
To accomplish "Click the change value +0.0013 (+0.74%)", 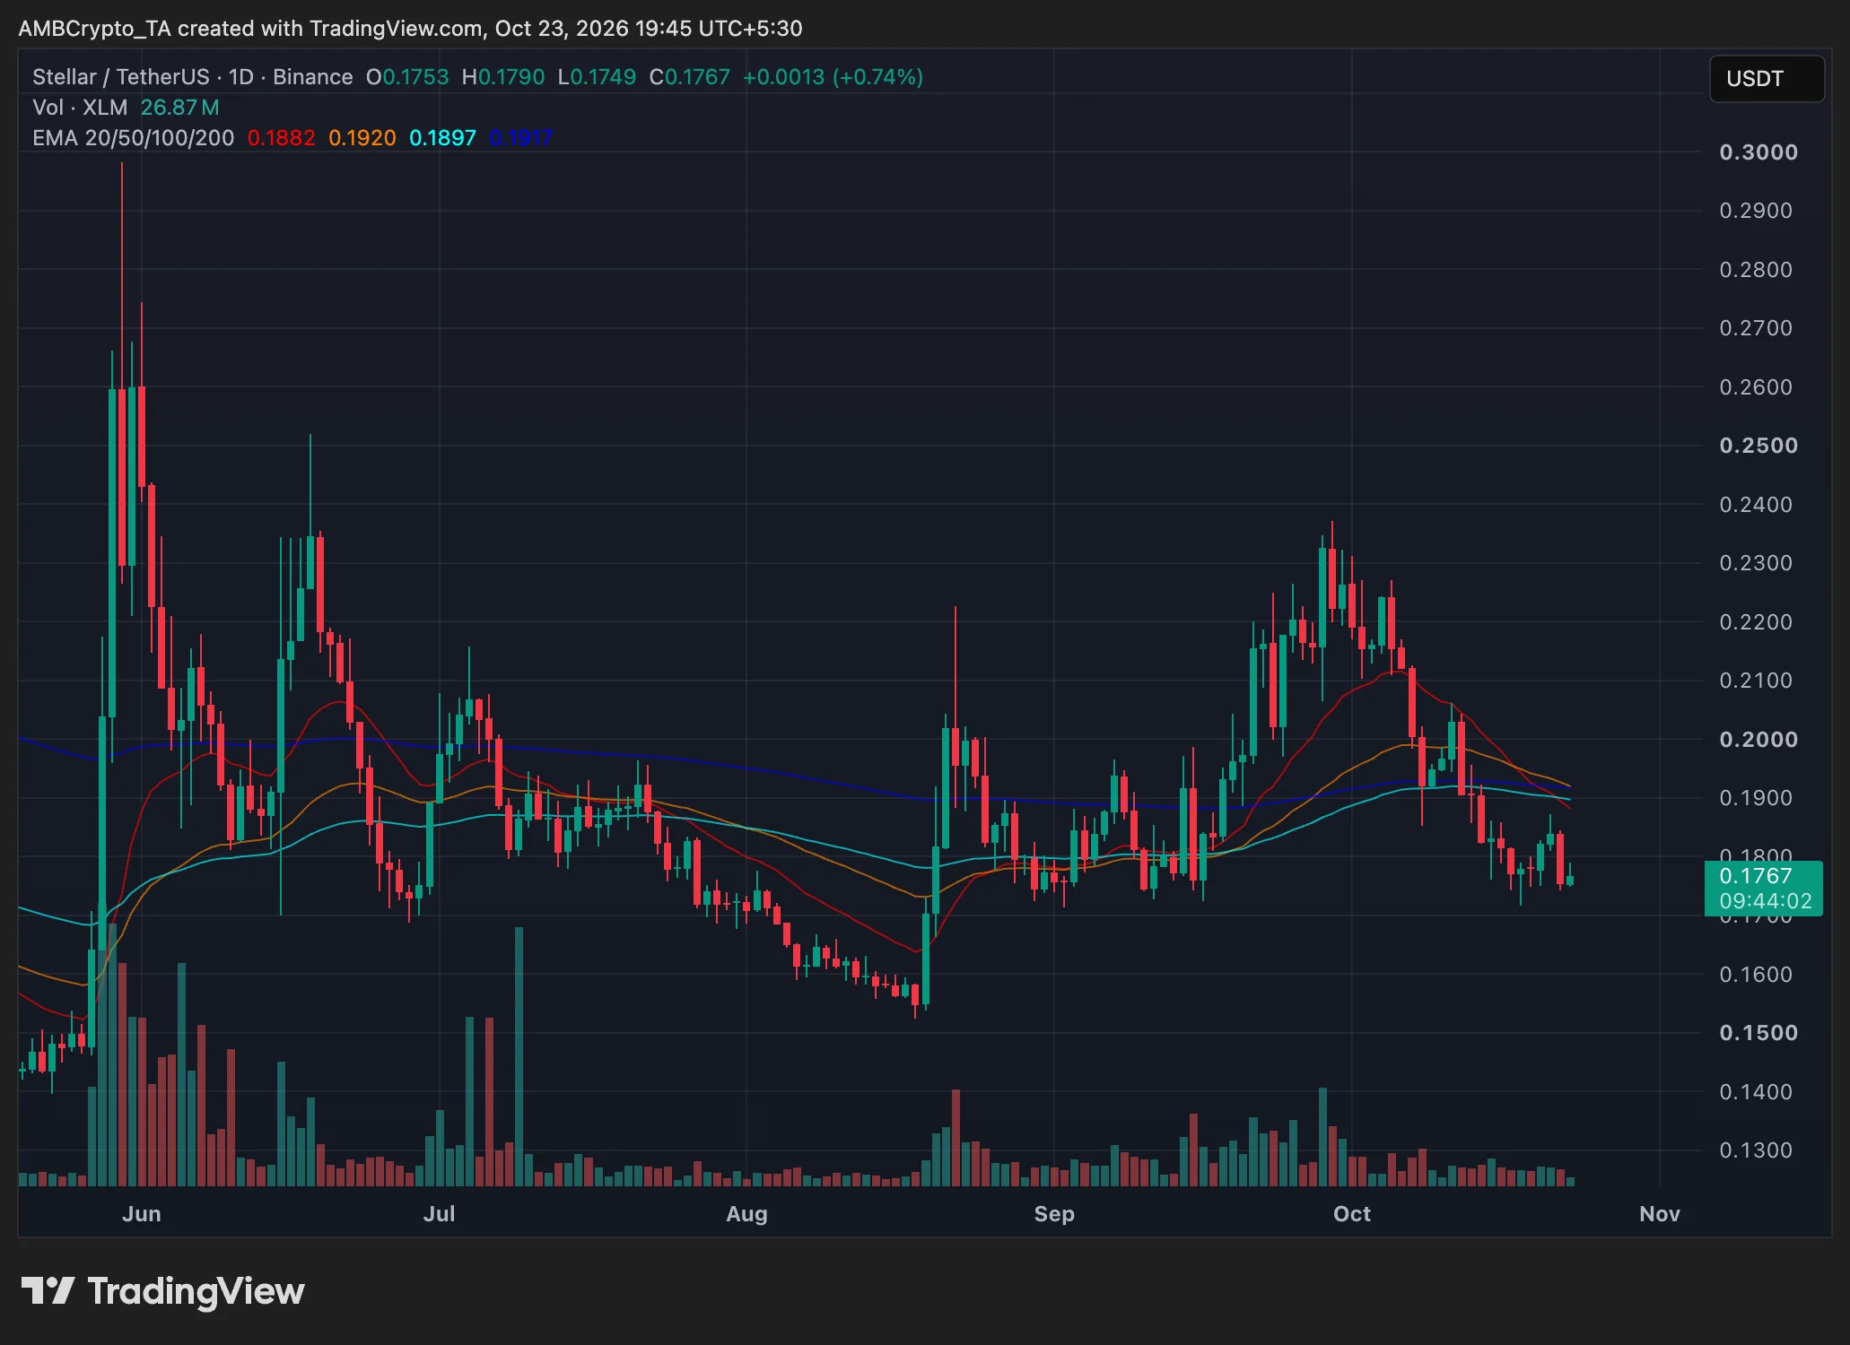I will (833, 77).
